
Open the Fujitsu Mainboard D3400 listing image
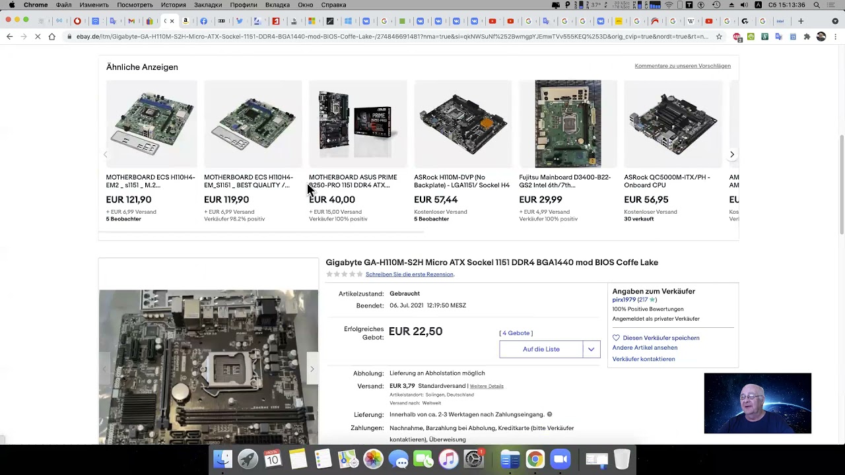click(568, 124)
